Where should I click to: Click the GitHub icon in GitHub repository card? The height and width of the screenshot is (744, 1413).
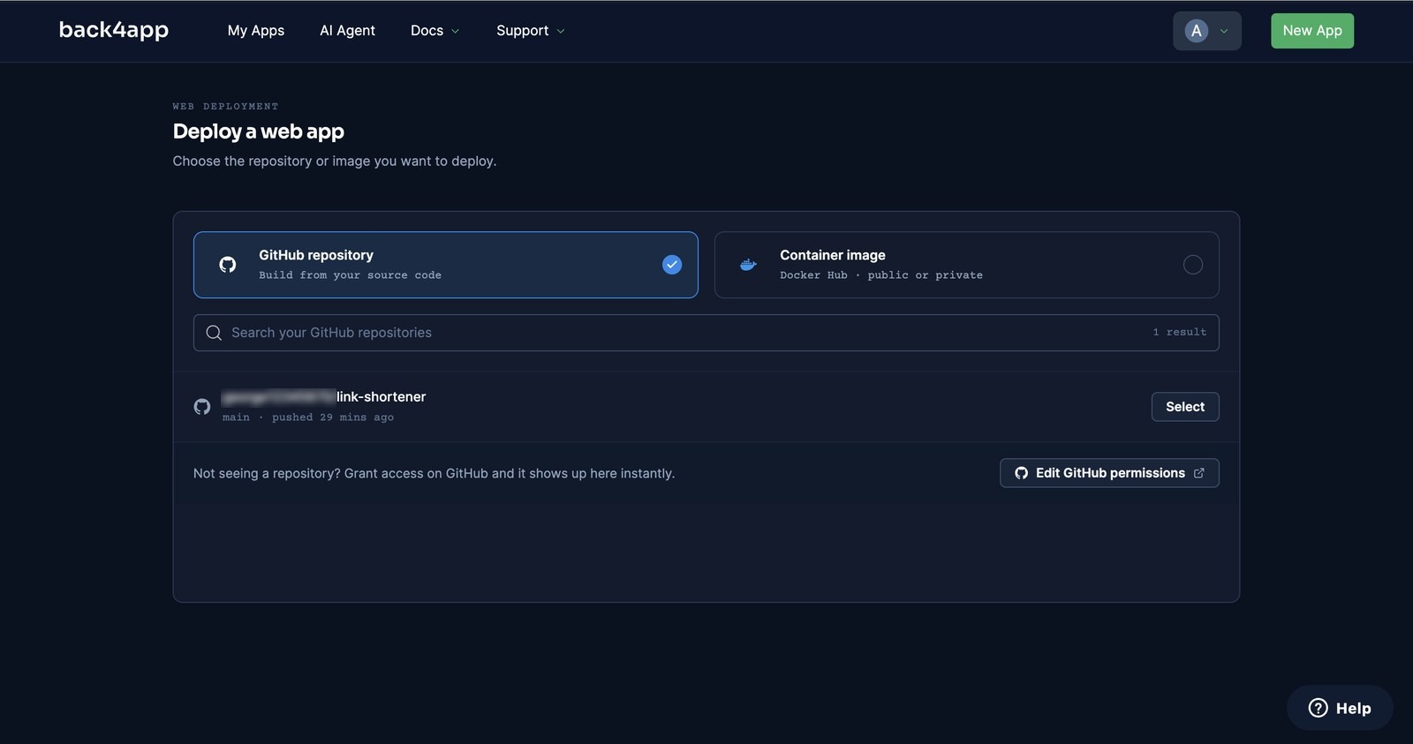coord(228,265)
